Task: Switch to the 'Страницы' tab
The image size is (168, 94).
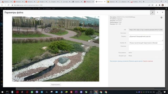Action: click(x=77, y=2)
